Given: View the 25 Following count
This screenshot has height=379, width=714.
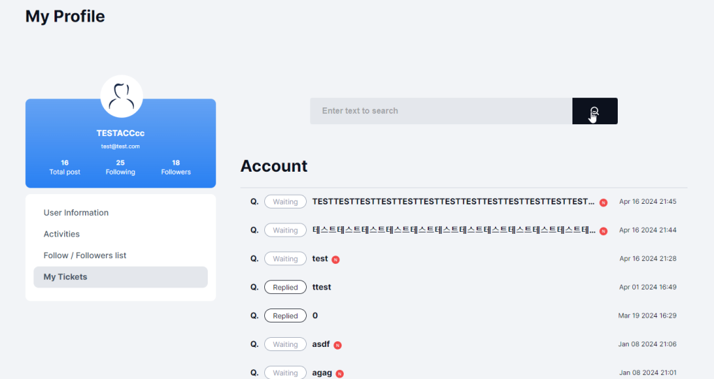Looking at the screenshot, I should click(121, 167).
